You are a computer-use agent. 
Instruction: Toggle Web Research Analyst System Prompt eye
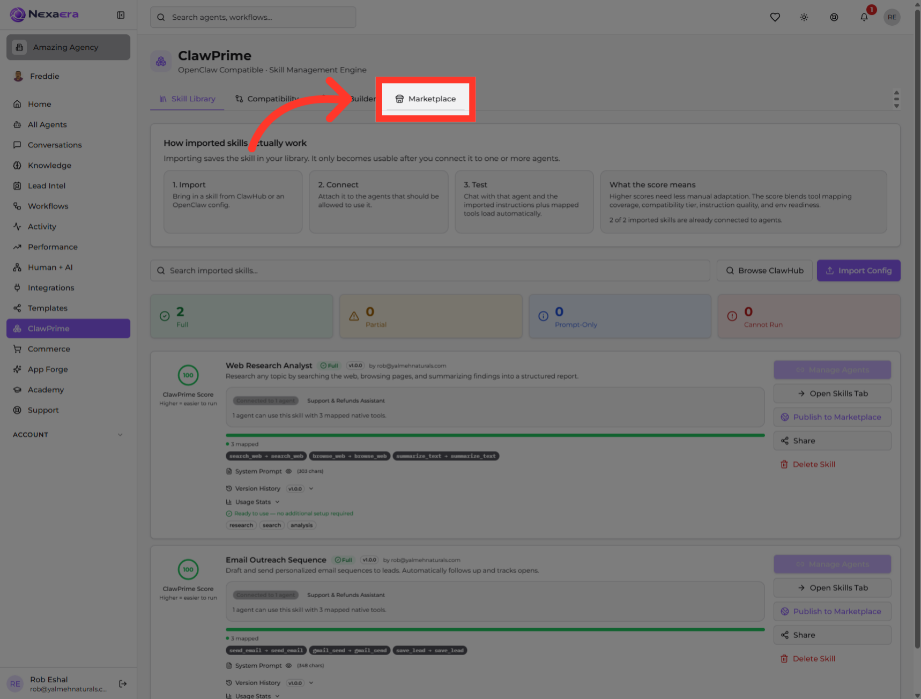click(288, 471)
